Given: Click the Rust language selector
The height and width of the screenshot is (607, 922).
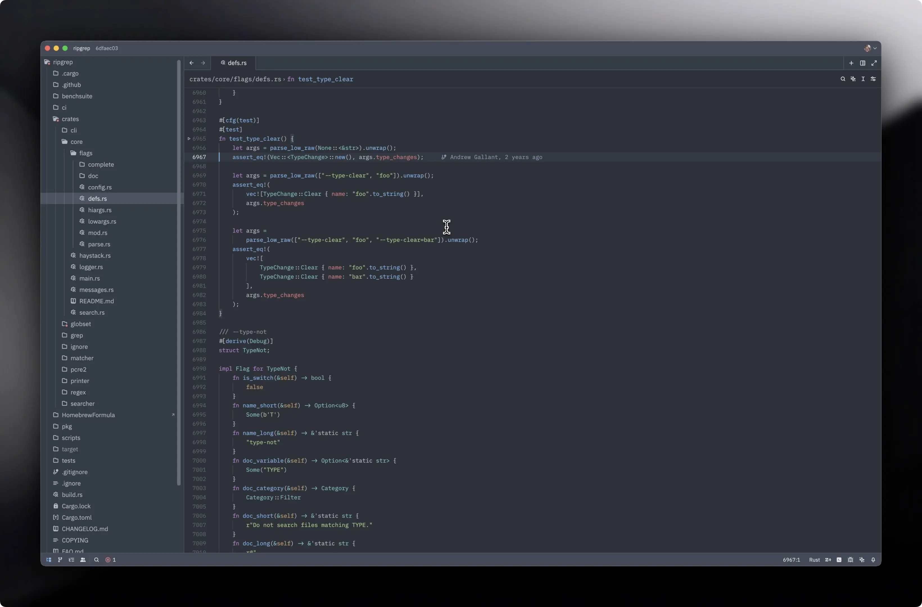Looking at the screenshot, I should [x=814, y=560].
